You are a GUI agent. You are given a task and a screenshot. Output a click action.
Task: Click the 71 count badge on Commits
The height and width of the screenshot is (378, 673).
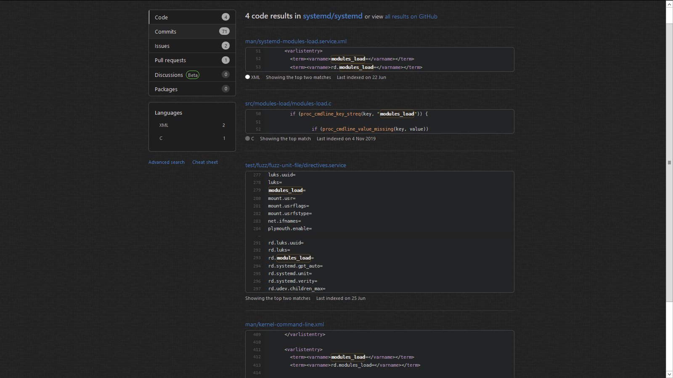pyautogui.click(x=224, y=31)
